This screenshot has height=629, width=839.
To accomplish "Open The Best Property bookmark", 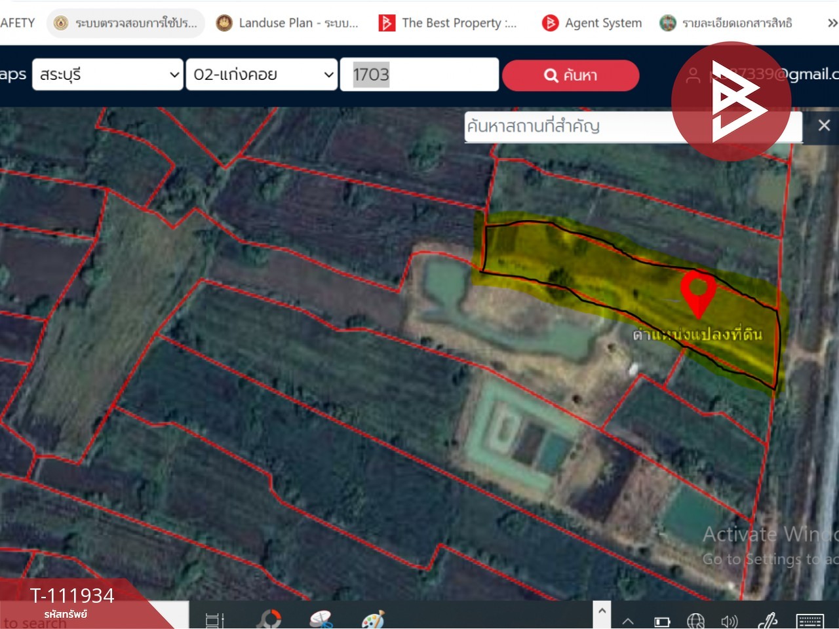I will pyautogui.click(x=448, y=23).
